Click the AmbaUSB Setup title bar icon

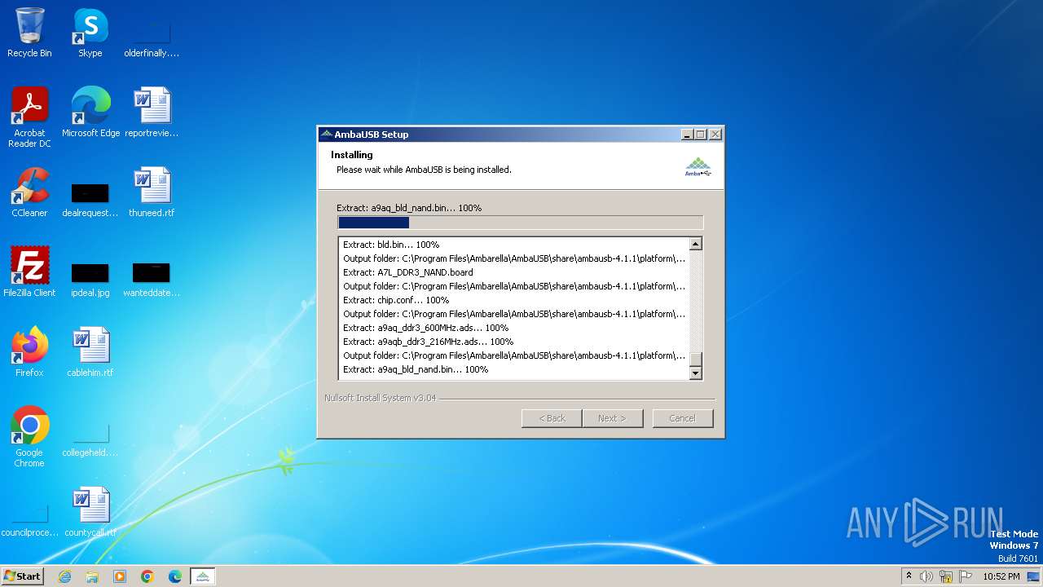click(327, 135)
